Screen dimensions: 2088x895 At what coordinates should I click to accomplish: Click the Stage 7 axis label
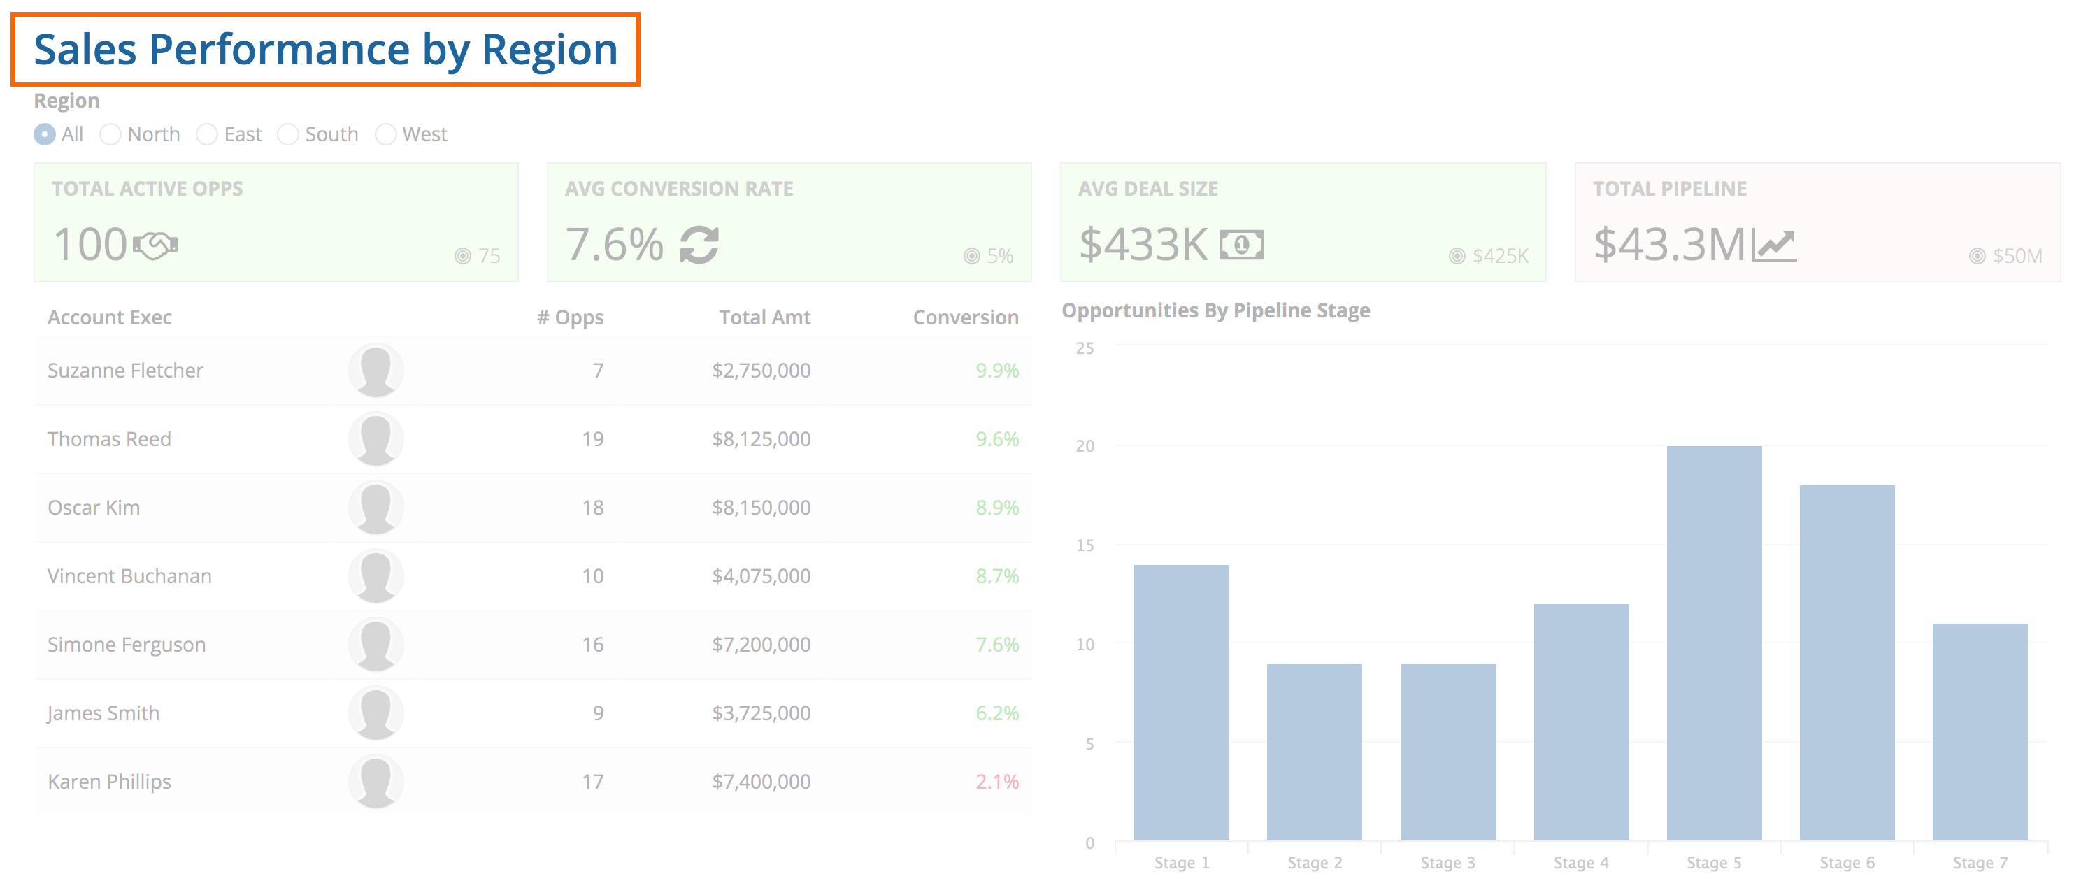coord(1980,863)
